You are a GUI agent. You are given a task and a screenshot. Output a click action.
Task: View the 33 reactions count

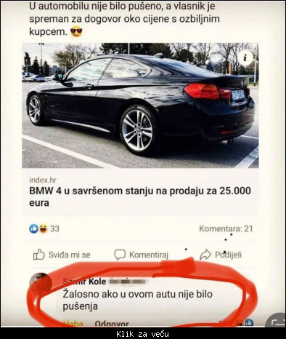[x=54, y=228]
